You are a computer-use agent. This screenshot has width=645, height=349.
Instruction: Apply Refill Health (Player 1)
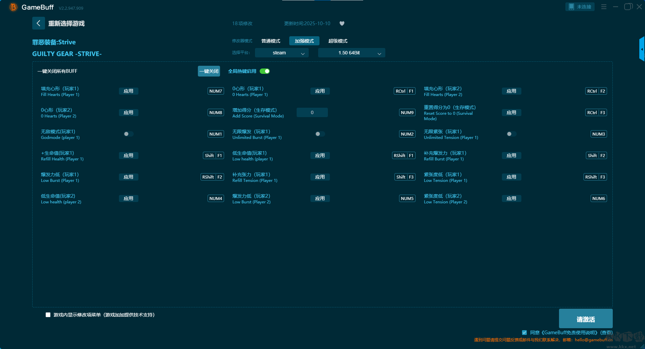[x=128, y=155]
